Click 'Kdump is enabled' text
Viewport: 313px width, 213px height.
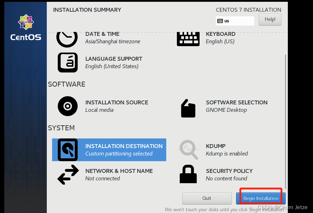pyautogui.click(x=227, y=154)
